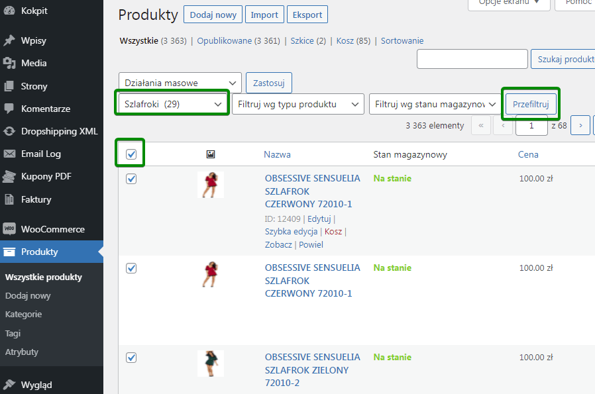Uncheck first CZERWONY 72010-1 product checkbox

[131, 179]
